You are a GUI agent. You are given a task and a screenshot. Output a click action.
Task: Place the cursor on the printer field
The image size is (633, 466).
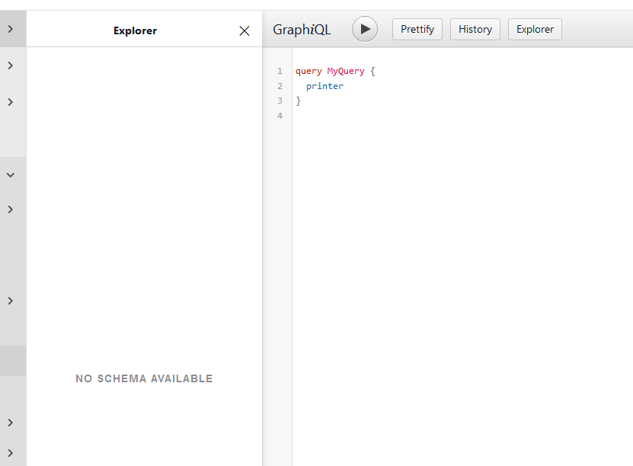[324, 85]
